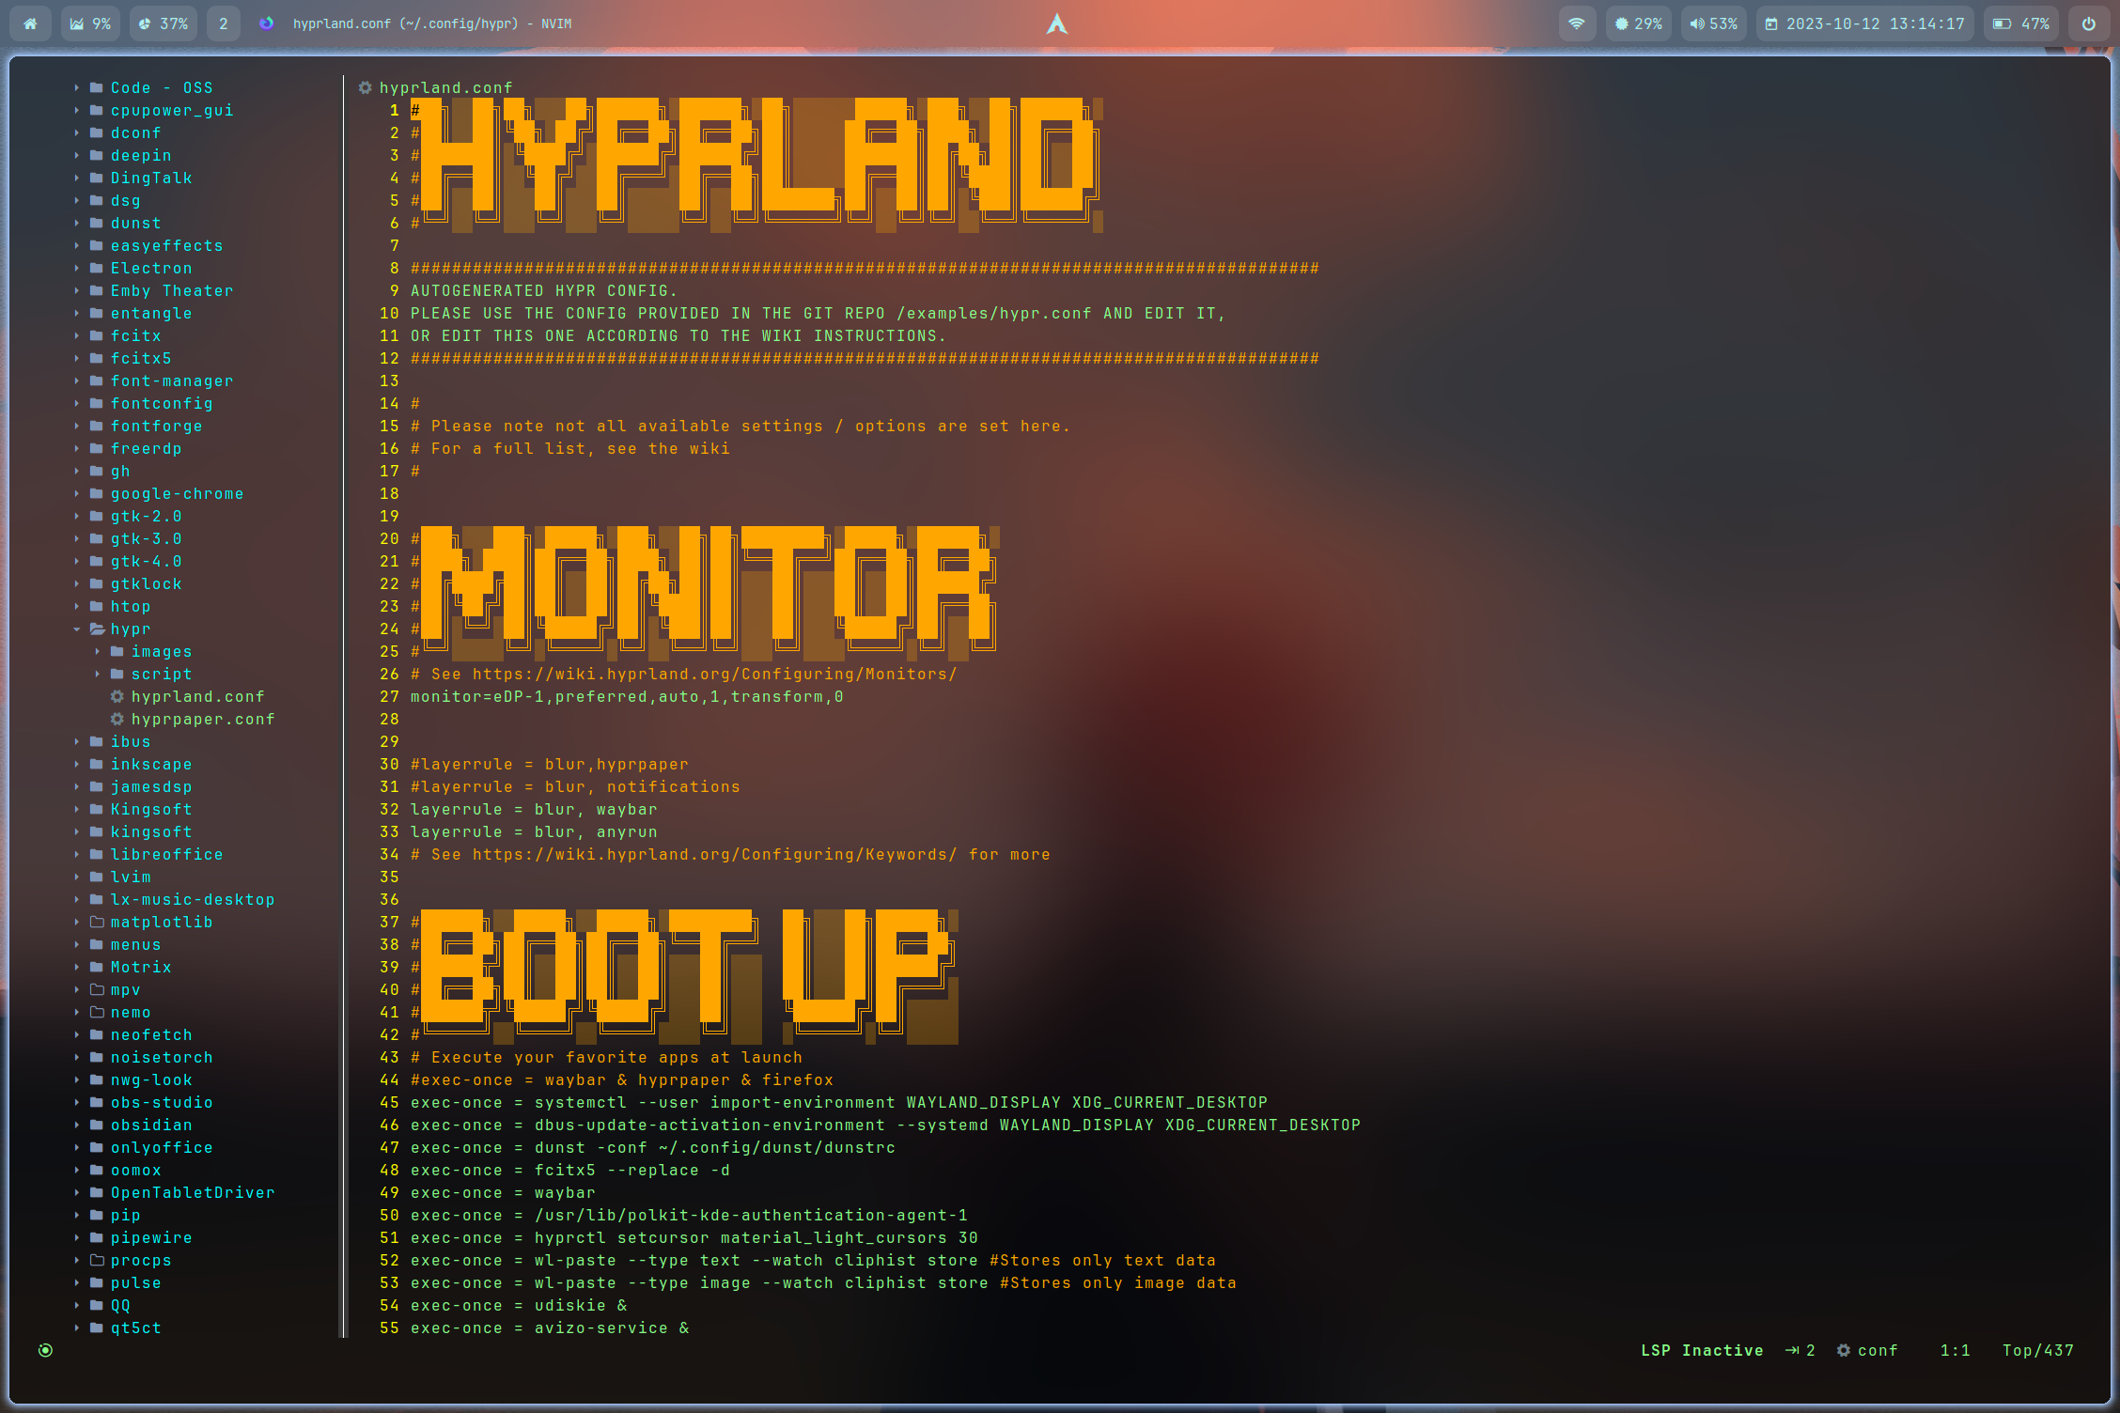
Task: Open hyprland.conf file in the tree
Action: pyautogui.click(x=197, y=696)
